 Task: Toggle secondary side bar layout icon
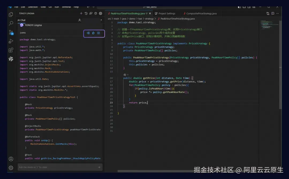[249, 7]
